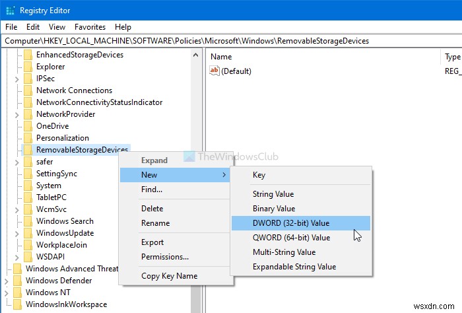Click the RemovableStorageDevices folder icon
The height and width of the screenshot is (313, 462).
coord(28,150)
